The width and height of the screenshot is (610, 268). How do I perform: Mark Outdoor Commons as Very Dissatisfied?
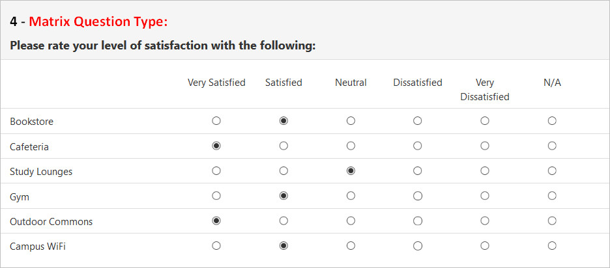(485, 221)
